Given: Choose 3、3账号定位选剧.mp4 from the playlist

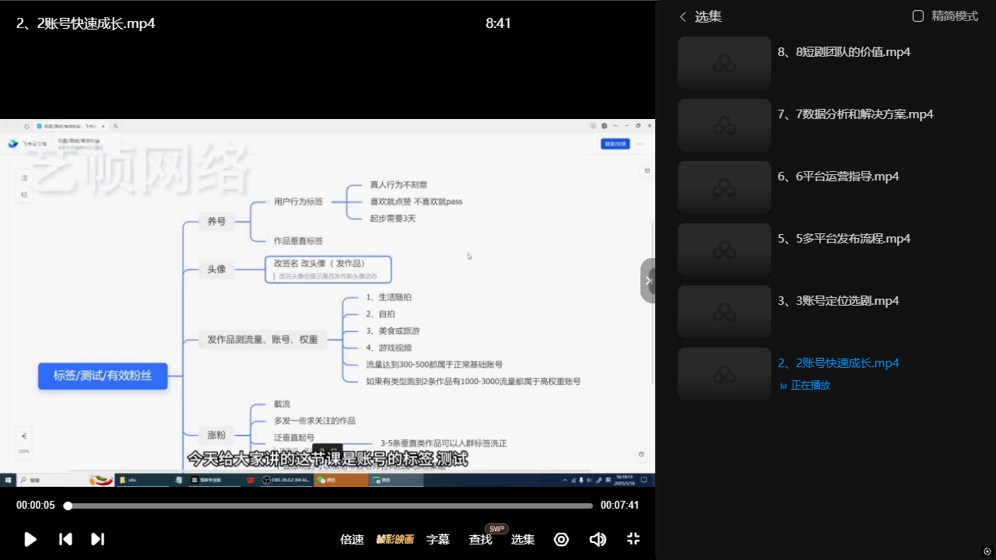Looking at the screenshot, I should (x=838, y=301).
